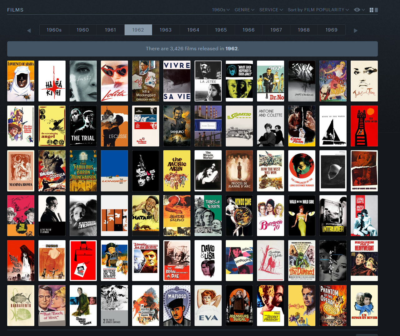Open the Lawrence of Arabia poster
Viewport: 400px width, 336px height.
click(21, 81)
